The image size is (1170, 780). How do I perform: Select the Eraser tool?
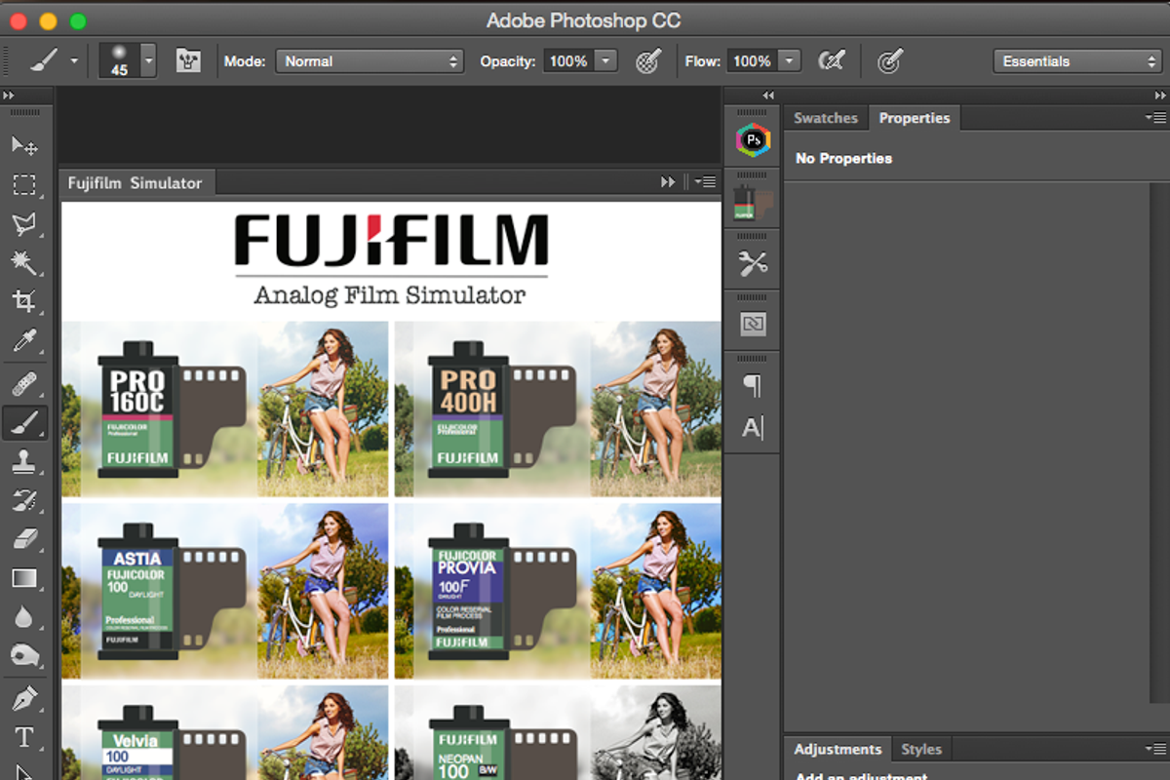point(24,539)
